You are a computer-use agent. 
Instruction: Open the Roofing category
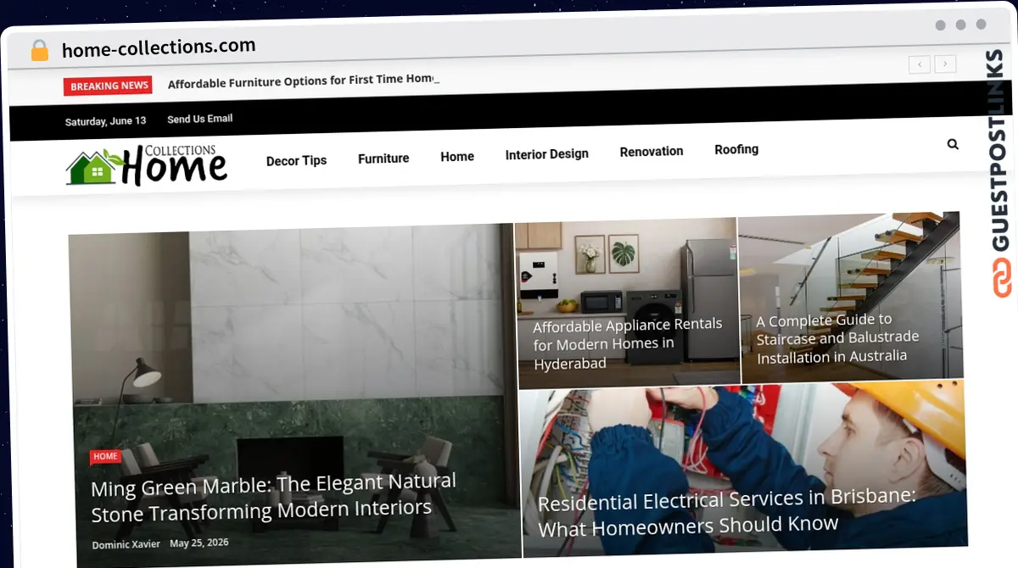pos(736,149)
